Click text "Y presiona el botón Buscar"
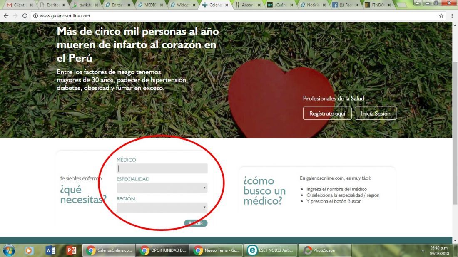Screen dimensions: 458x257 click(334, 201)
